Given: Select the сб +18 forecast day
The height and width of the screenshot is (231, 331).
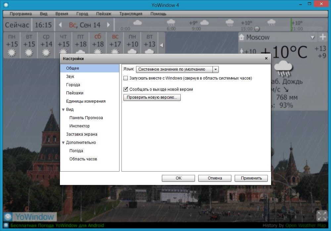Looking at the screenshot, I should 98,45.
